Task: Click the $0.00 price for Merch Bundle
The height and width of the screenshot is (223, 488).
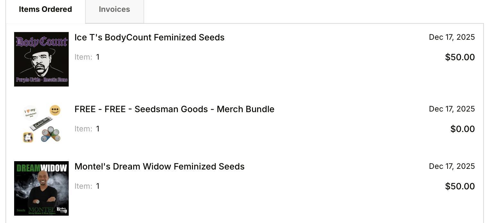Action: pyautogui.click(x=462, y=129)
